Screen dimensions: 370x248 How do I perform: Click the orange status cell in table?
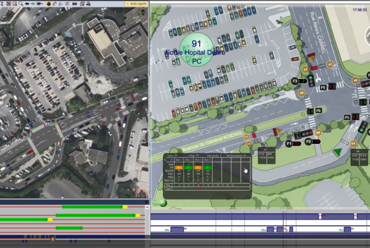pos(179,167)
